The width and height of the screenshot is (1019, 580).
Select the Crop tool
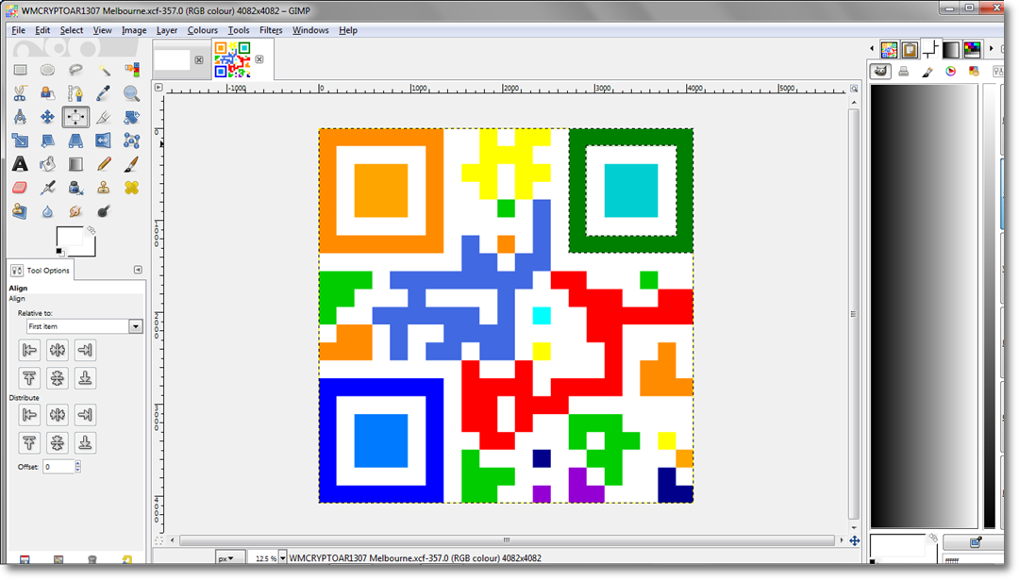coord(104,117)
